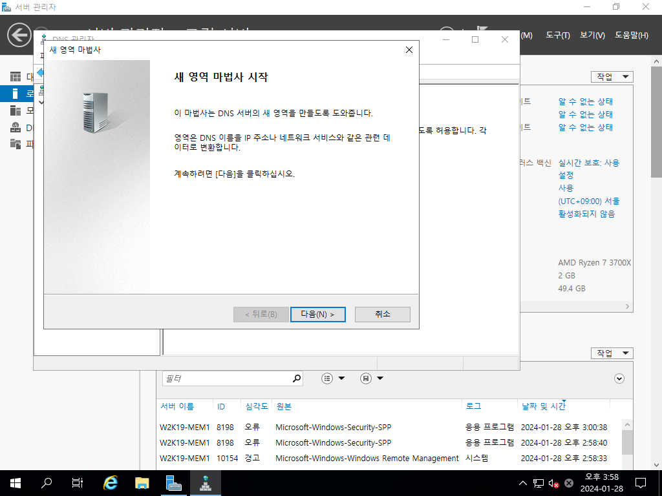Open the all servers icon in the sidebar
Viewport: 662px width, 496px height.
pyautogui.click(x=16, y=110)
